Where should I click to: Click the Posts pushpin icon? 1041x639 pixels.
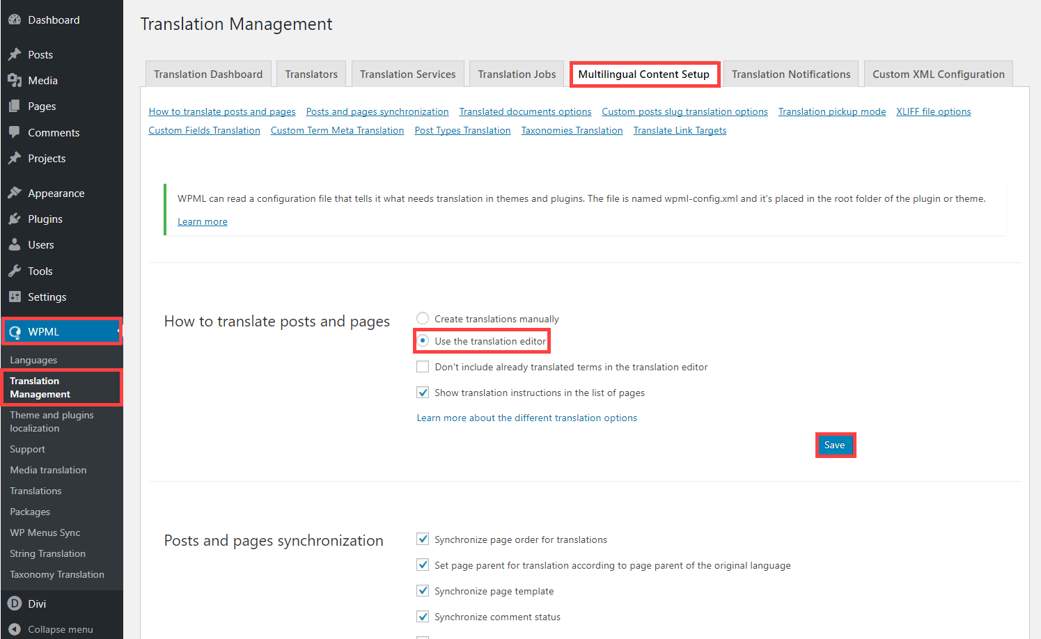tap(15, 54)
